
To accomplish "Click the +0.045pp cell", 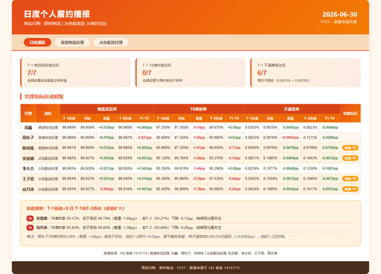I will [144, 168].
